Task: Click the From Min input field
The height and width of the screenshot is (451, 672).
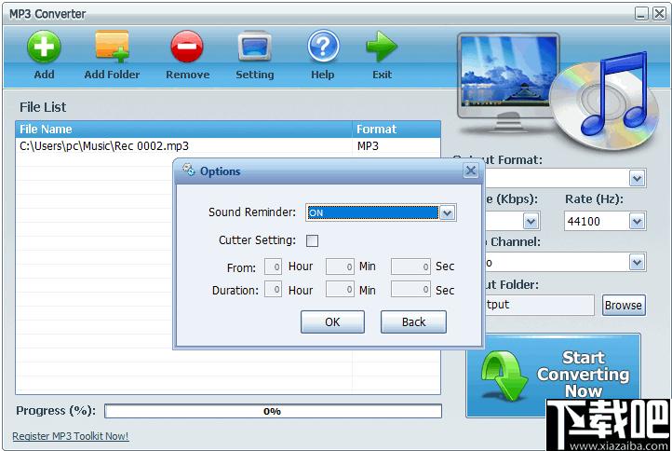Action: [340, 266]
